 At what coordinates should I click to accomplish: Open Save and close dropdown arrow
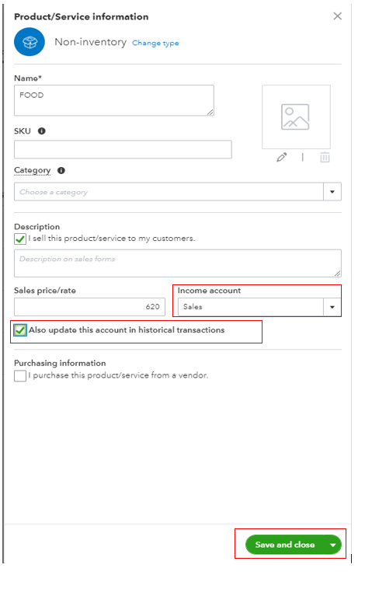point(333,545)
